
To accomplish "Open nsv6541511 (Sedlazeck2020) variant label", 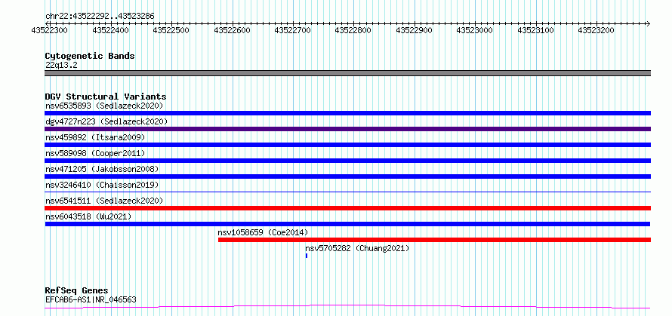I will [x=104, y=201].
